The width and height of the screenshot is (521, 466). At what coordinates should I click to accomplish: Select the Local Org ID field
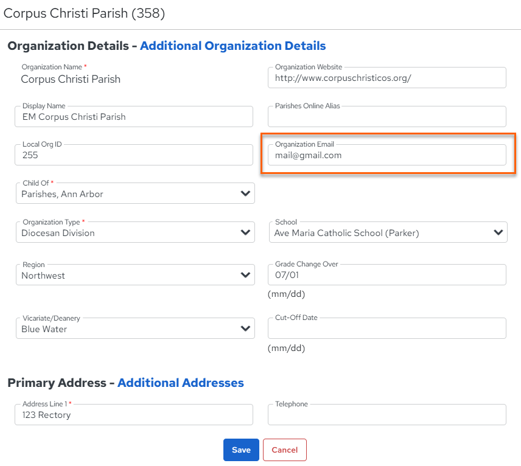coord(134,155)
